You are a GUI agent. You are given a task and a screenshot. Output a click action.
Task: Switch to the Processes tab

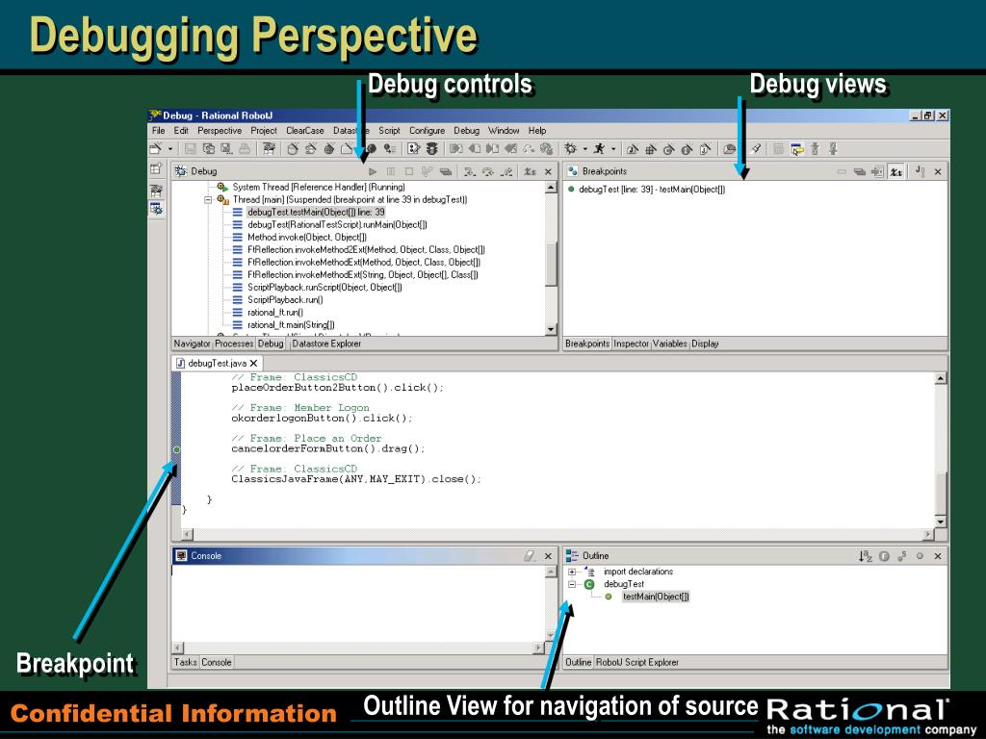point(234,344)
